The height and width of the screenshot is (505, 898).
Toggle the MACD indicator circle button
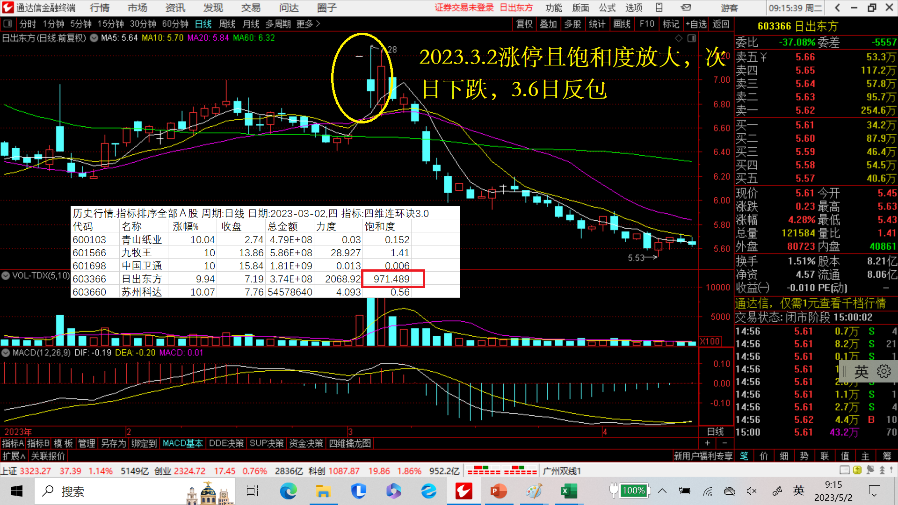tap(6, 353)
